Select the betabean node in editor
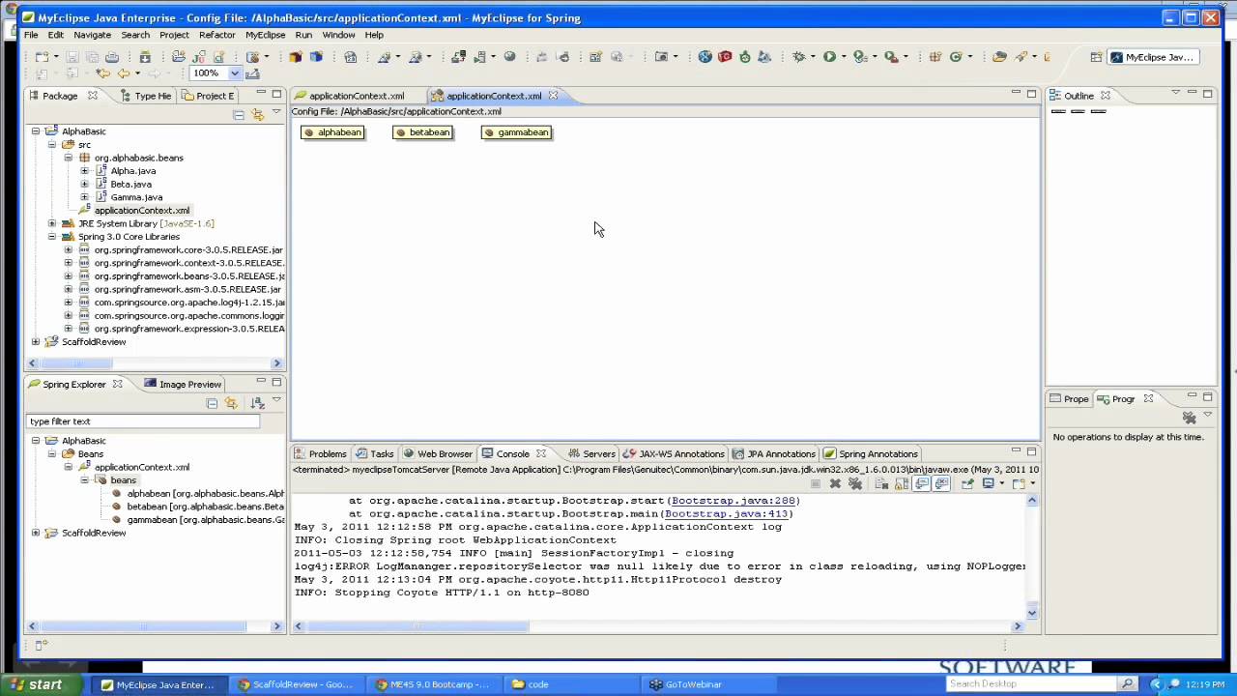Screen dimensions: 1237x696 click(x=423, y=132)
